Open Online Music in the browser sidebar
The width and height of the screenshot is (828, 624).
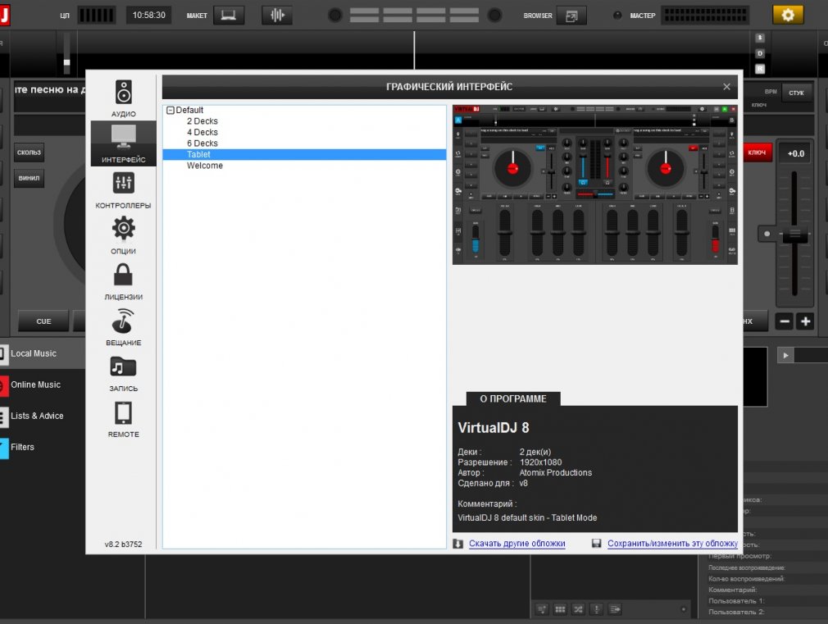point(35,385)
